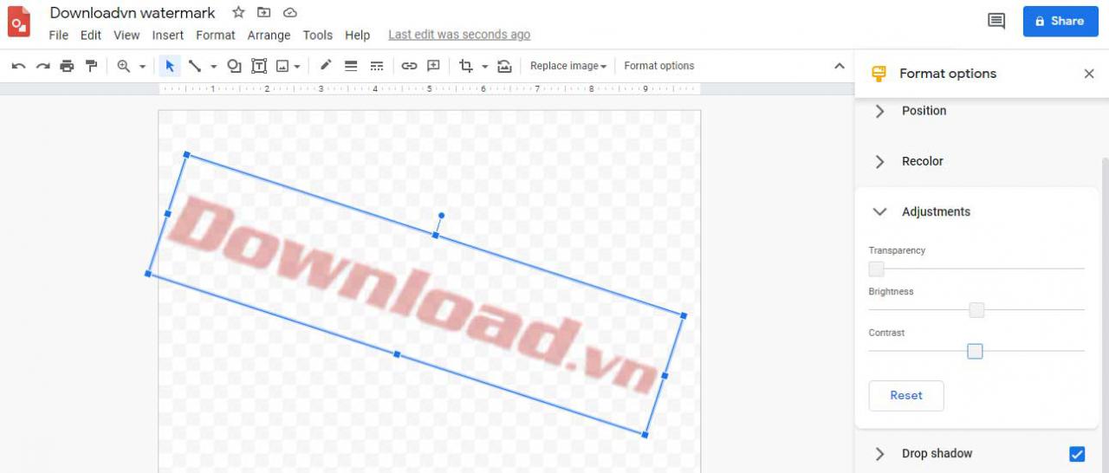Toggle the Drop shadow checkbox
The image size is (1109, 473).
coord(1077,454)
